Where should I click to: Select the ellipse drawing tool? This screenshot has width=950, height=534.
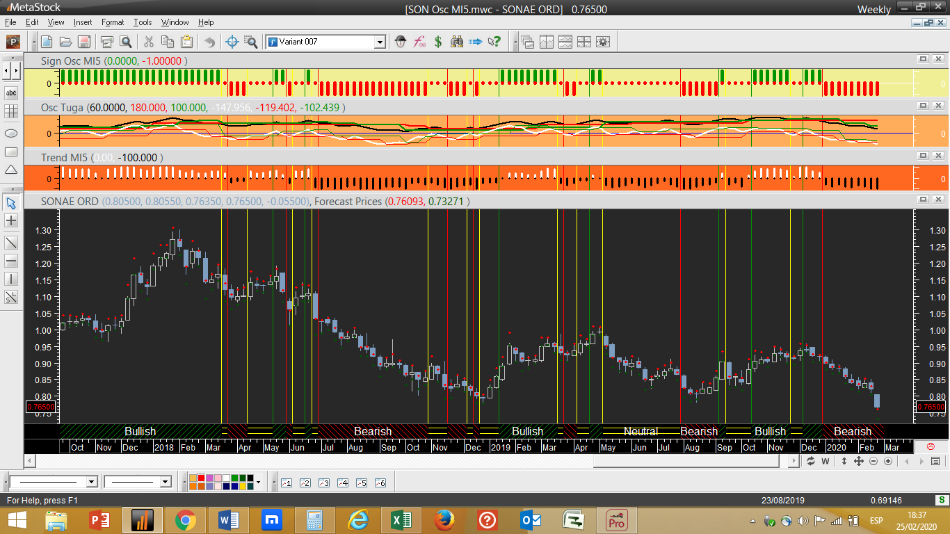11,132
